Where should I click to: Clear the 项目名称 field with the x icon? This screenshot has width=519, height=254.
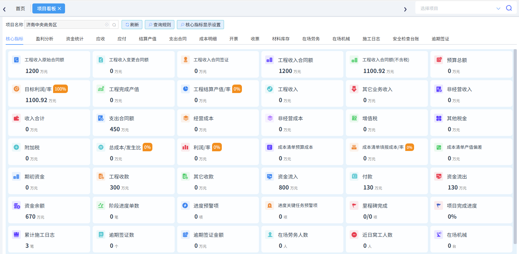click(107, 25)
